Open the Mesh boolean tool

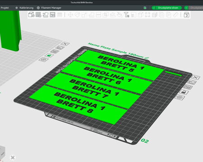(105, 15)
